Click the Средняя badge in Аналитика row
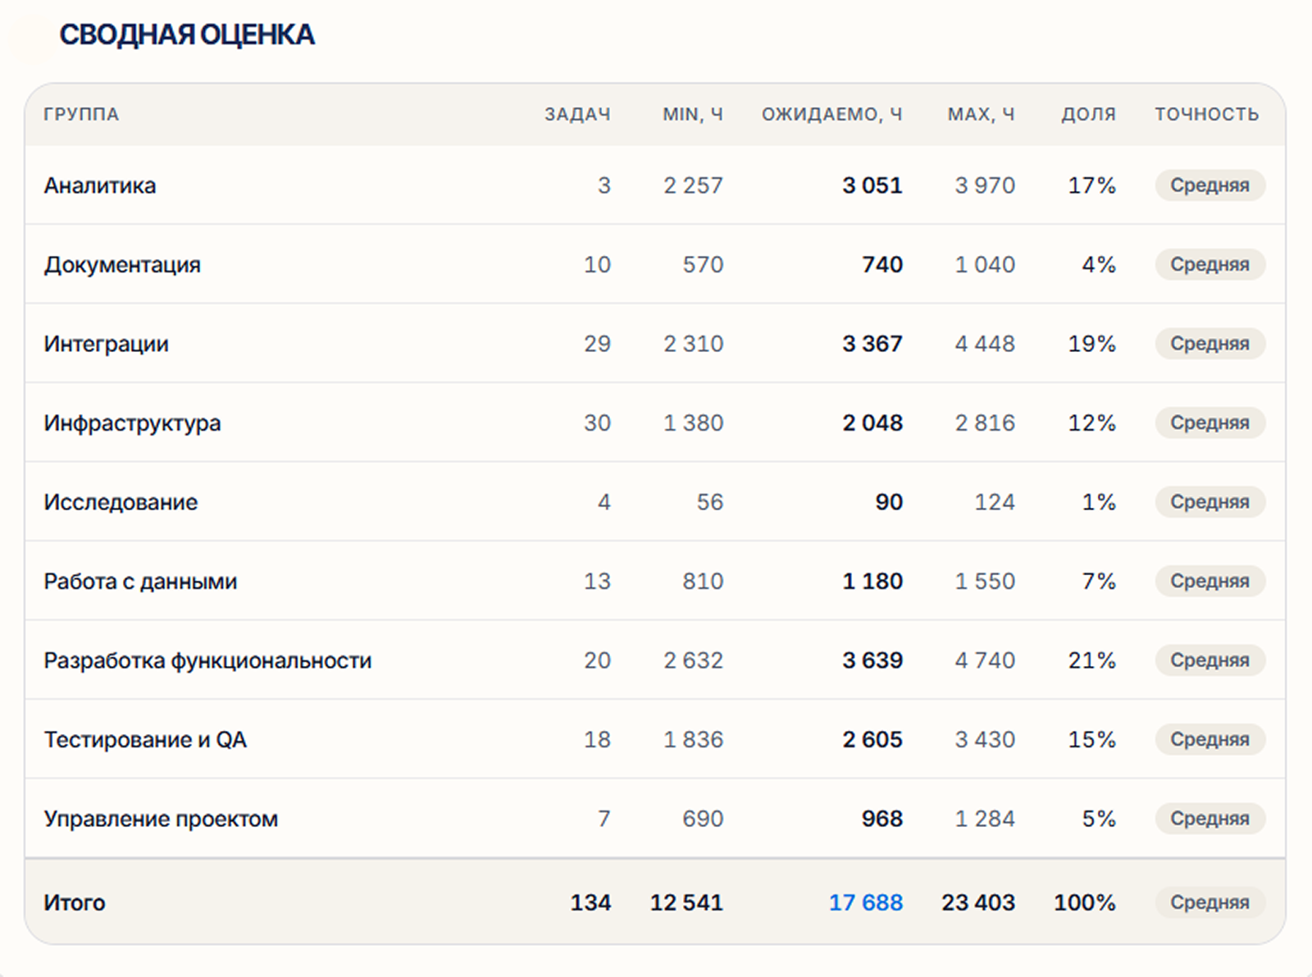 coord(1209,185)
